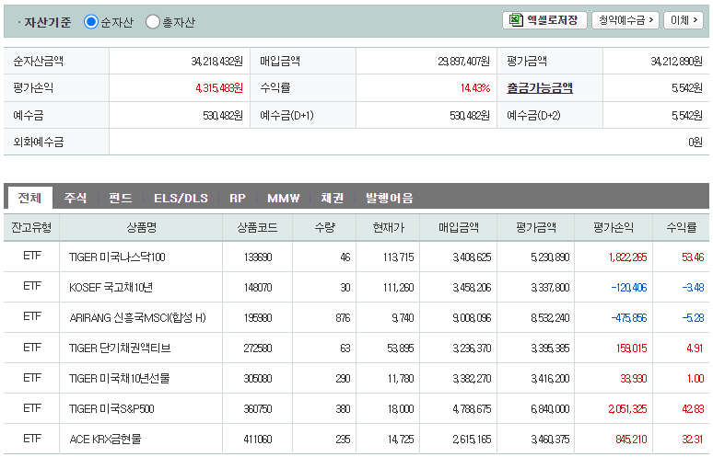Switch to the 펀드 tab
The image size is (713, 457).
tap(121, 198)
